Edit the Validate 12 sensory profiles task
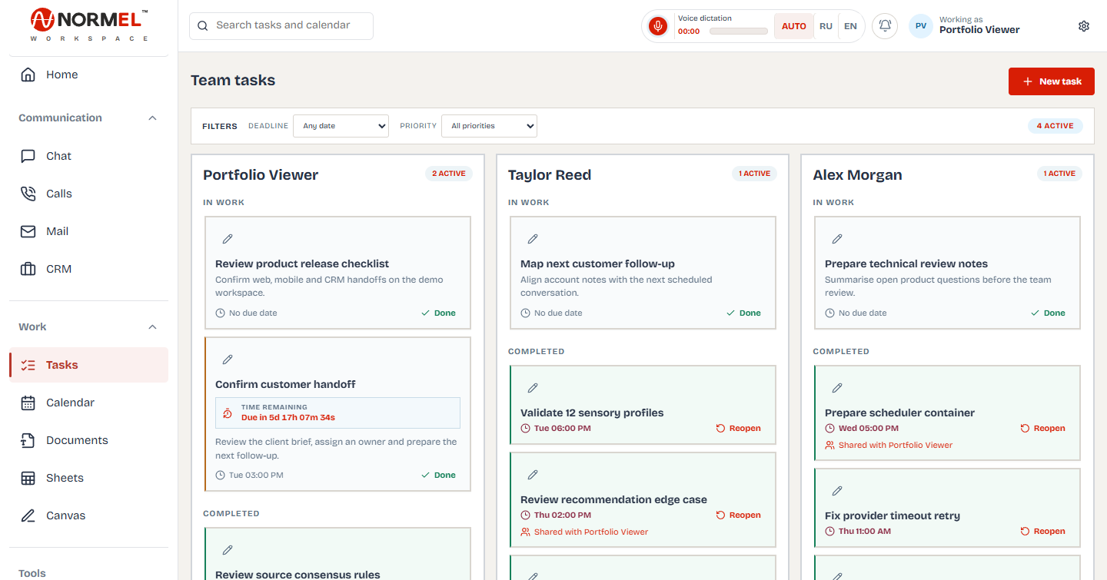 (x=533, y=388)
